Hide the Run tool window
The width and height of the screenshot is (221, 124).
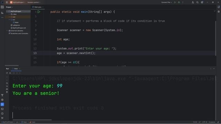pyautogui.click(x=214, y=69)
